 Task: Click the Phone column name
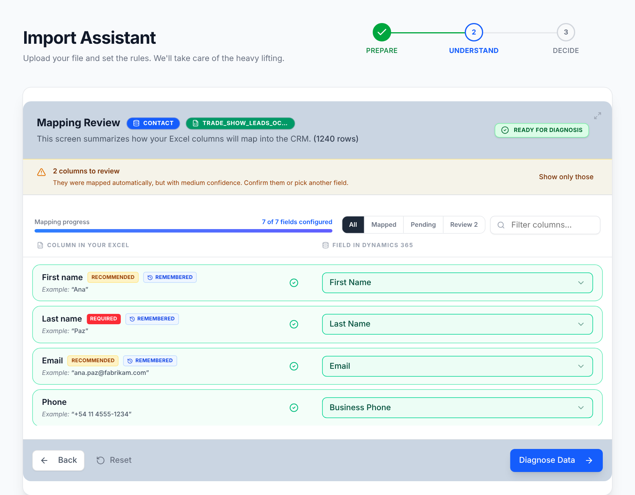54,402
